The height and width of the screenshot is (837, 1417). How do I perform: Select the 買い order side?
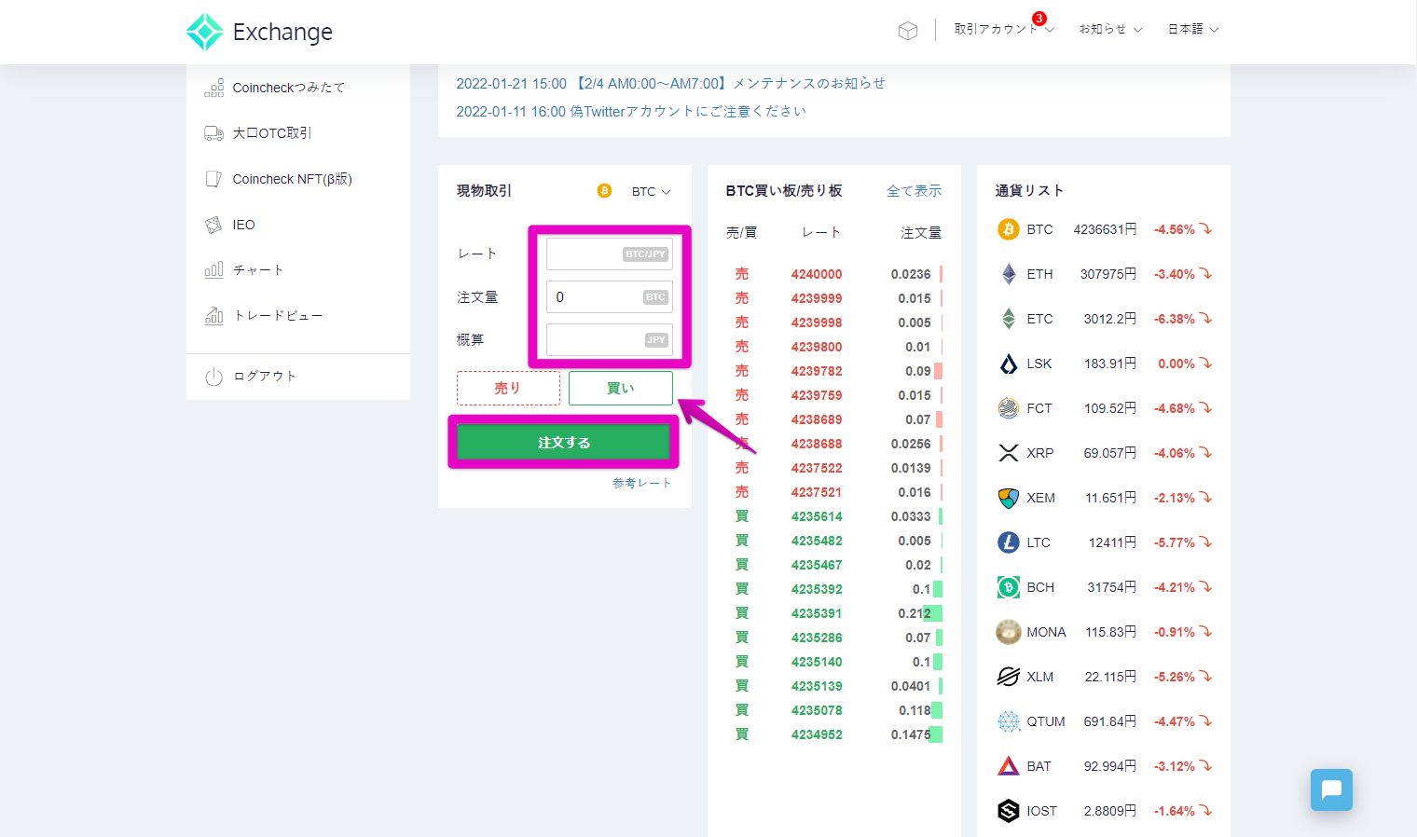coord(620,388)
